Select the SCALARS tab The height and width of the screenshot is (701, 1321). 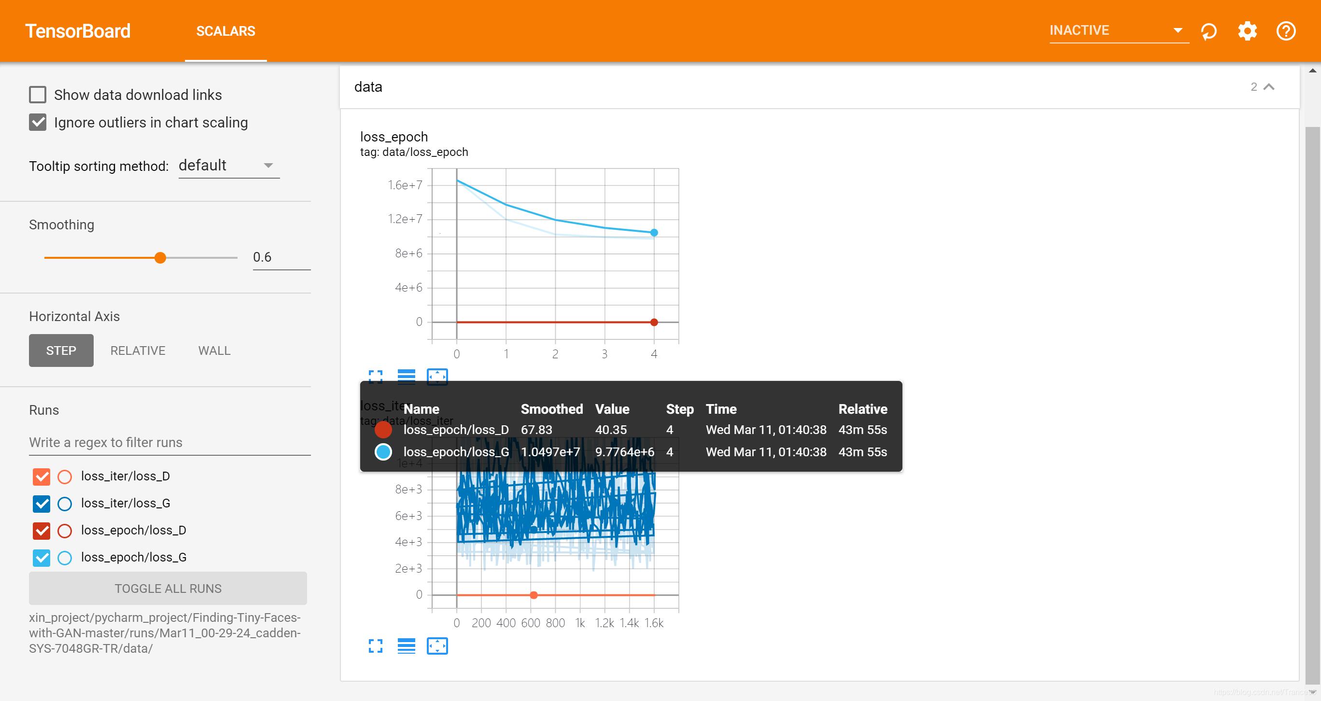(225, 30)
